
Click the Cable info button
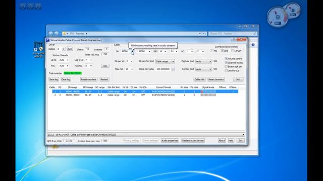point(199,79)
